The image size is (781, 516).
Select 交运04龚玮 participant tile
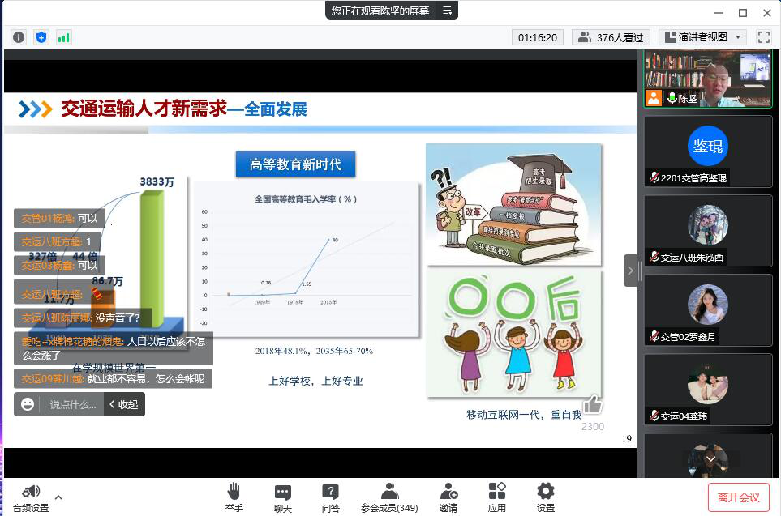pos(708,390)
